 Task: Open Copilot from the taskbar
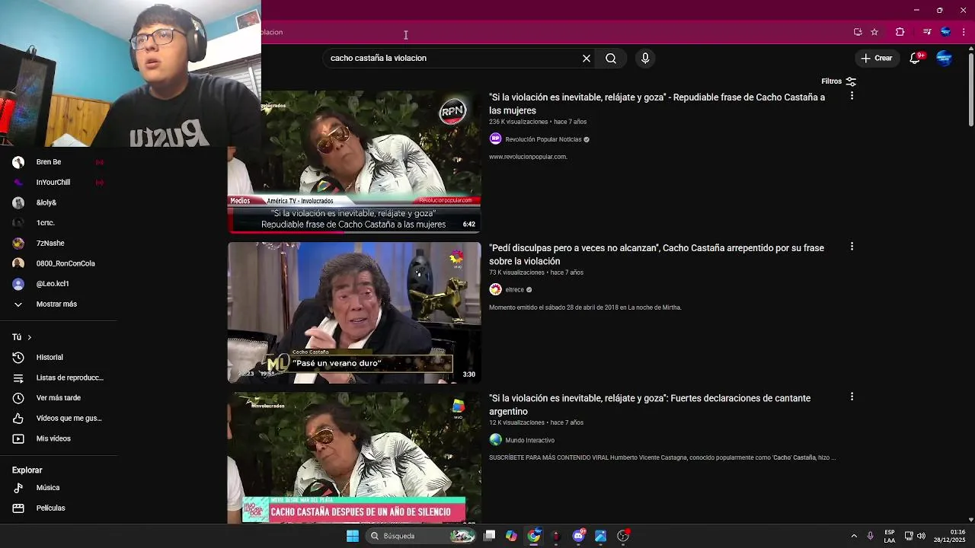(511, 536)
